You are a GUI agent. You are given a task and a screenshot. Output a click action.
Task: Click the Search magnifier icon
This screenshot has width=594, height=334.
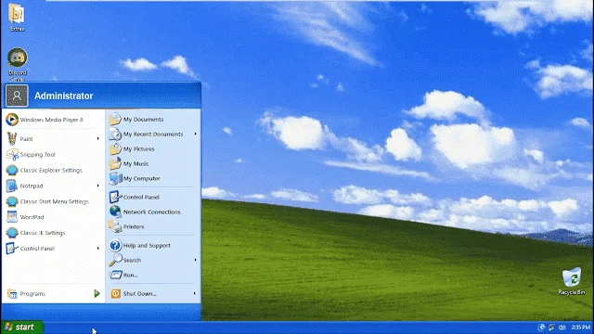[x=115, y=260]
